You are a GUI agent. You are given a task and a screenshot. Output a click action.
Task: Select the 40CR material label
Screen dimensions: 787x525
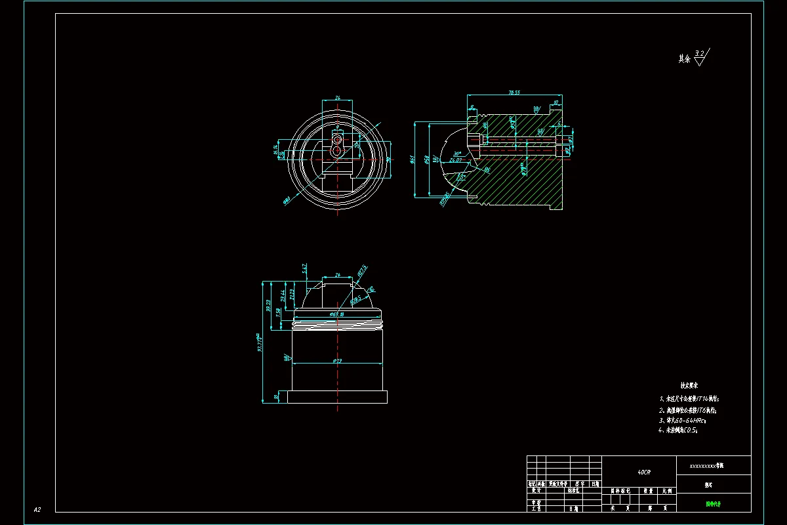(x=645, y=472)
